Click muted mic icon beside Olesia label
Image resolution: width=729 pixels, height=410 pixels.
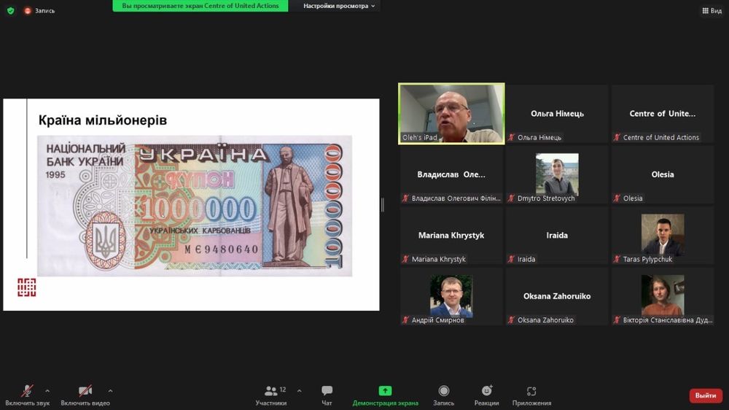pyautogui.click(x=617, y=198)
